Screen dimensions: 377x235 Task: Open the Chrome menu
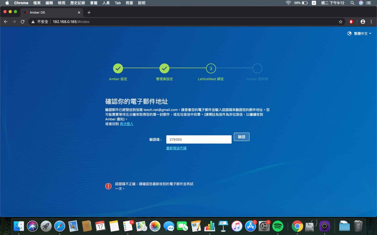pyautogui.click(x=21, y=3)
